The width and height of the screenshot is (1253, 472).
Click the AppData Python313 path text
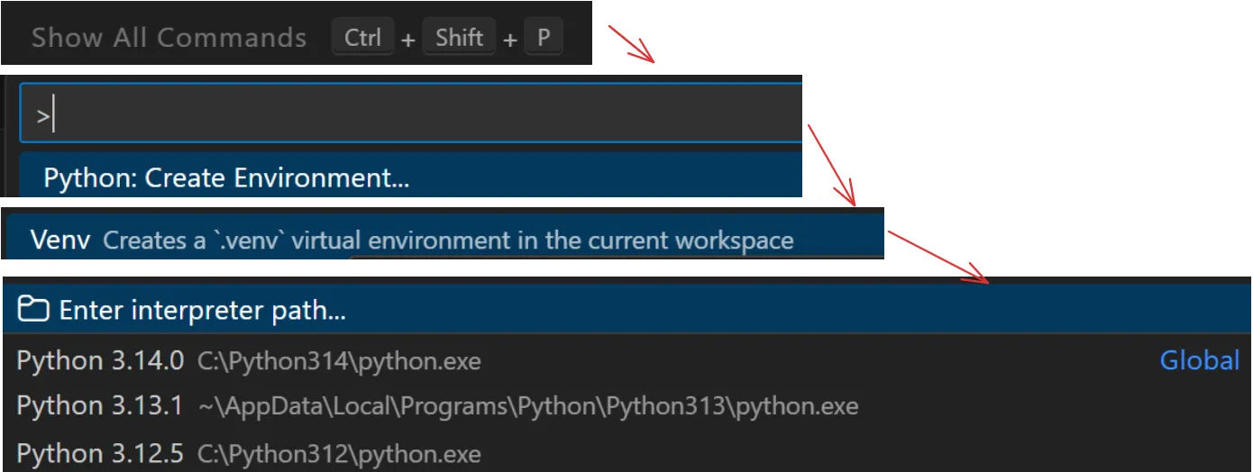[527, 407]
